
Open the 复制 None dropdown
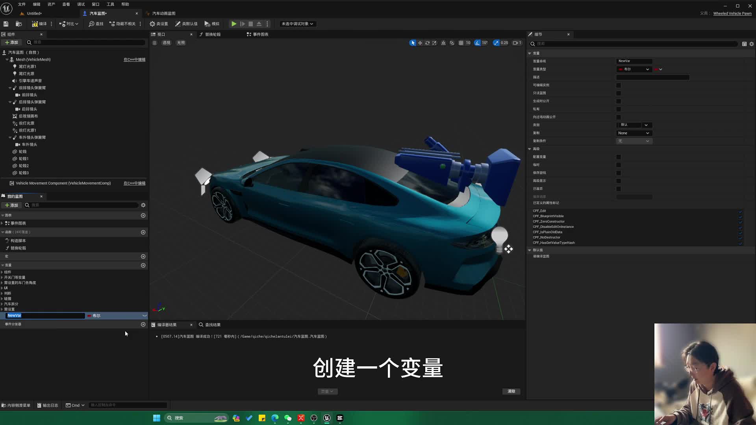pyautogui.click(x=634, y=133)
